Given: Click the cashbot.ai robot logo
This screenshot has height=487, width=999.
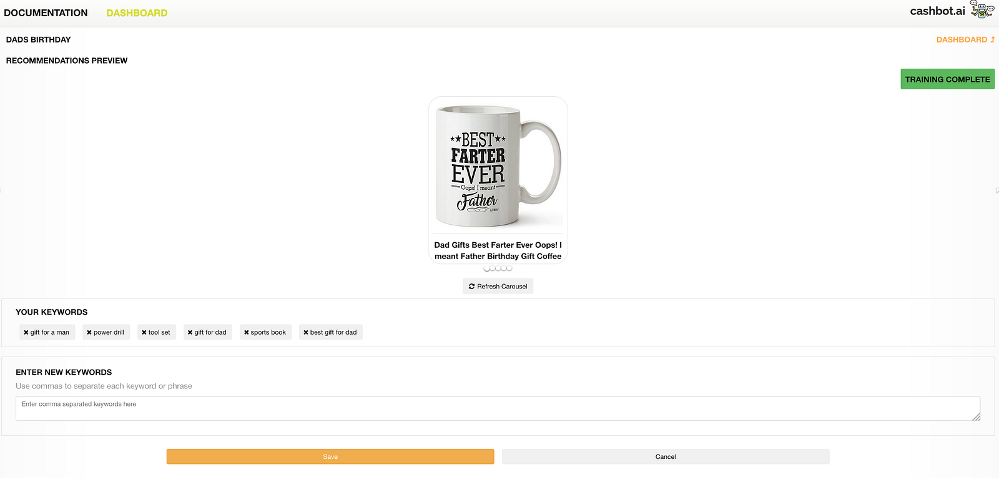Looking at the screenshot, I should [982, 10].
